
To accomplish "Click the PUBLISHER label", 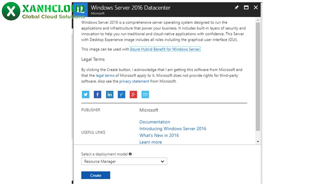I will (x=91, y=110).
